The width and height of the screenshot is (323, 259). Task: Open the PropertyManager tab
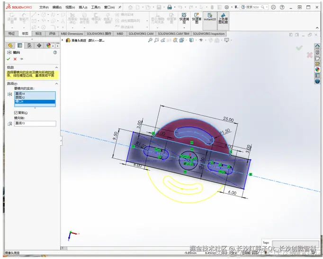click(x=20, y=45)
